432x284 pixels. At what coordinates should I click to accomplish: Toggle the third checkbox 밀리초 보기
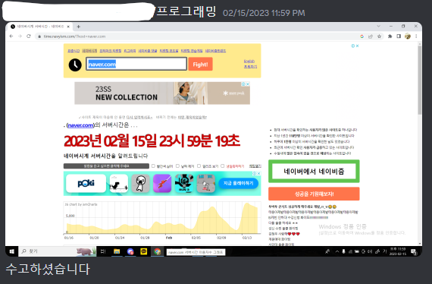pyautogui.click(x=199, y=166)
